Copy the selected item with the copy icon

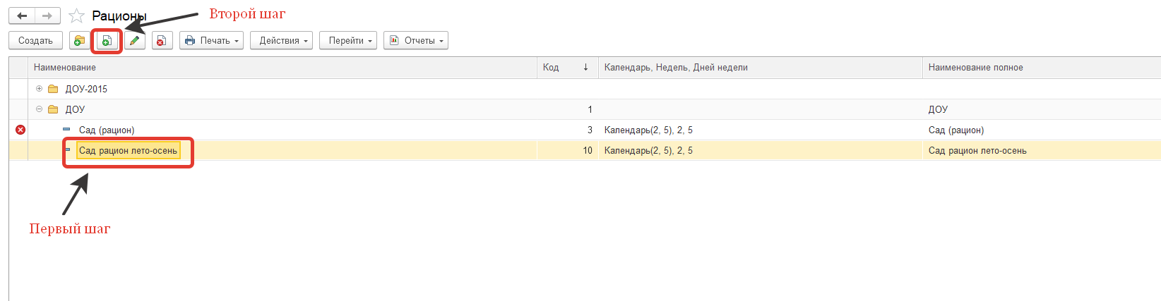click(x=107, y=41)
